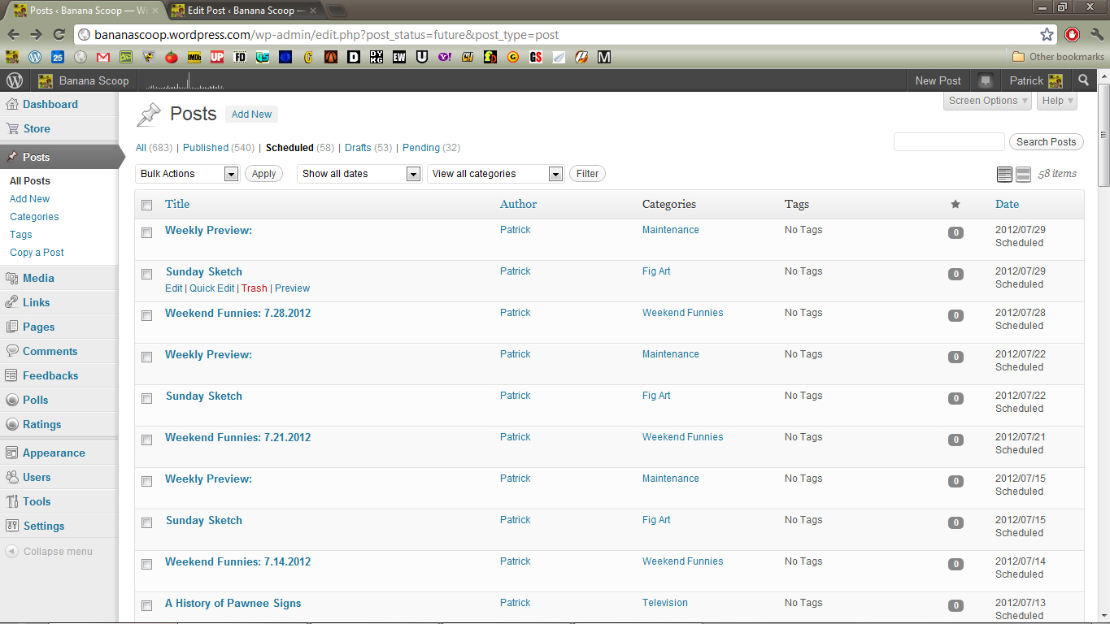Open the admin bar search magnifier icon
The image size is (1110, 624).
1083,80
